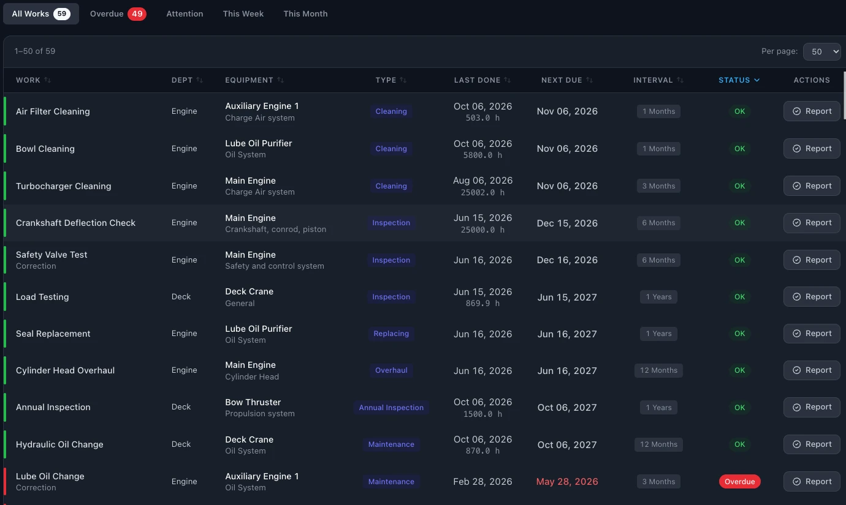This screenshot has height=505, width=846.
Task: Click the Dept column sort arrows
Action: coord(200,80)
